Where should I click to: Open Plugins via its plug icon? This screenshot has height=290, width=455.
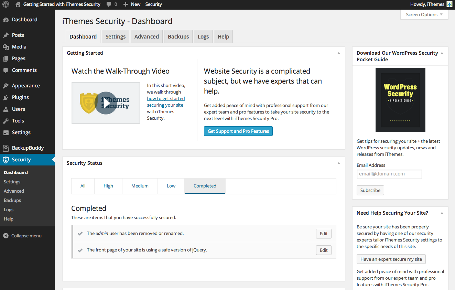tap(6, 97)
